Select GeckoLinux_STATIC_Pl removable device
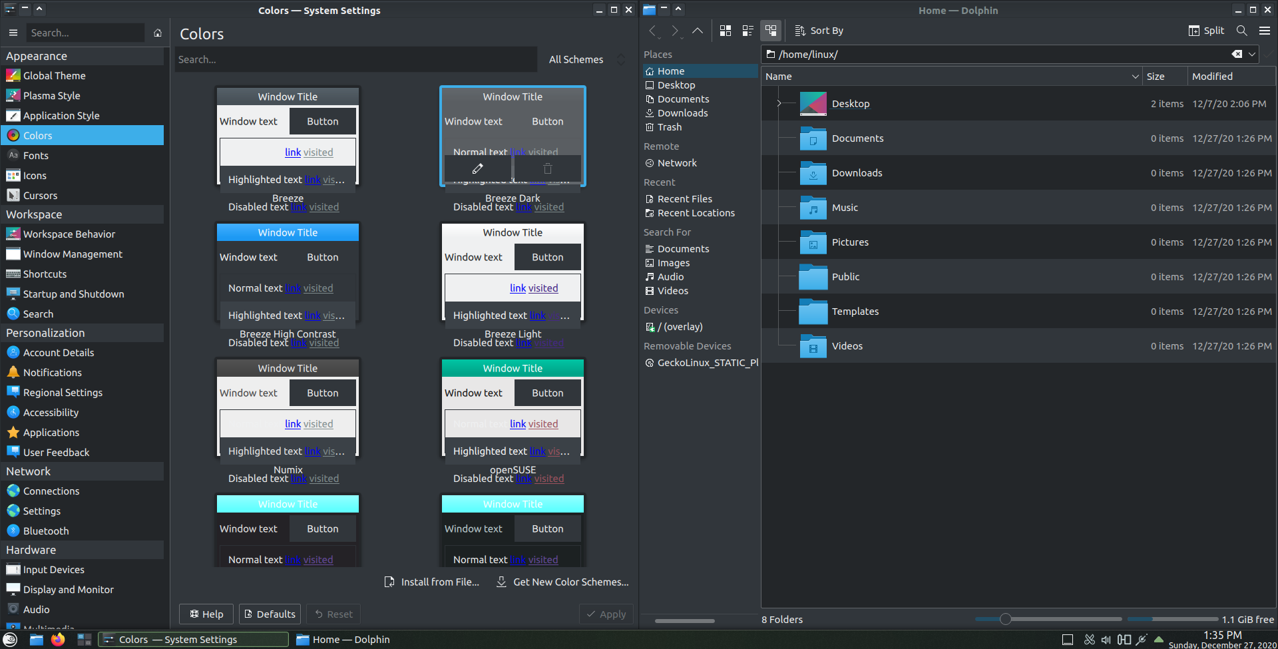This screenshot has height=649, width=1278. 699,363
